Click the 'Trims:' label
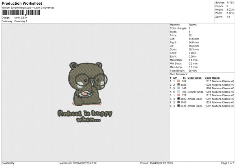The image size is (236, 166). click(173, 35)
